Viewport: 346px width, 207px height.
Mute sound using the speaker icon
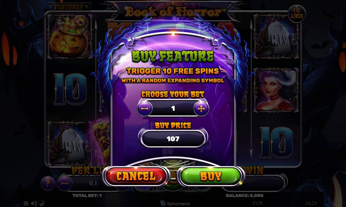pyautogui.click(x=34, y=204)
